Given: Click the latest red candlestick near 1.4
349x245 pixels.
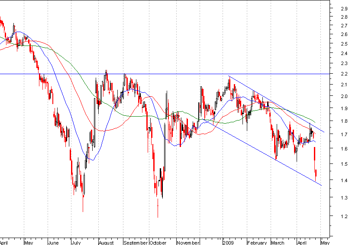Looking at the screenshot, I should 316,176.
